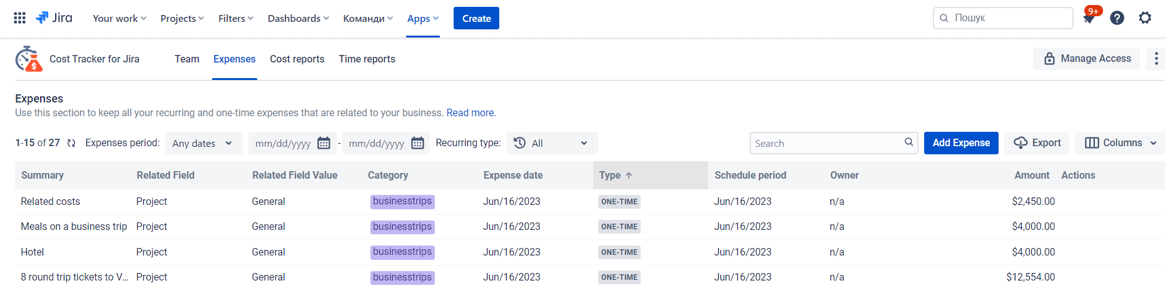Click the 1-15 of 27 counter

(x=38, y=143)
